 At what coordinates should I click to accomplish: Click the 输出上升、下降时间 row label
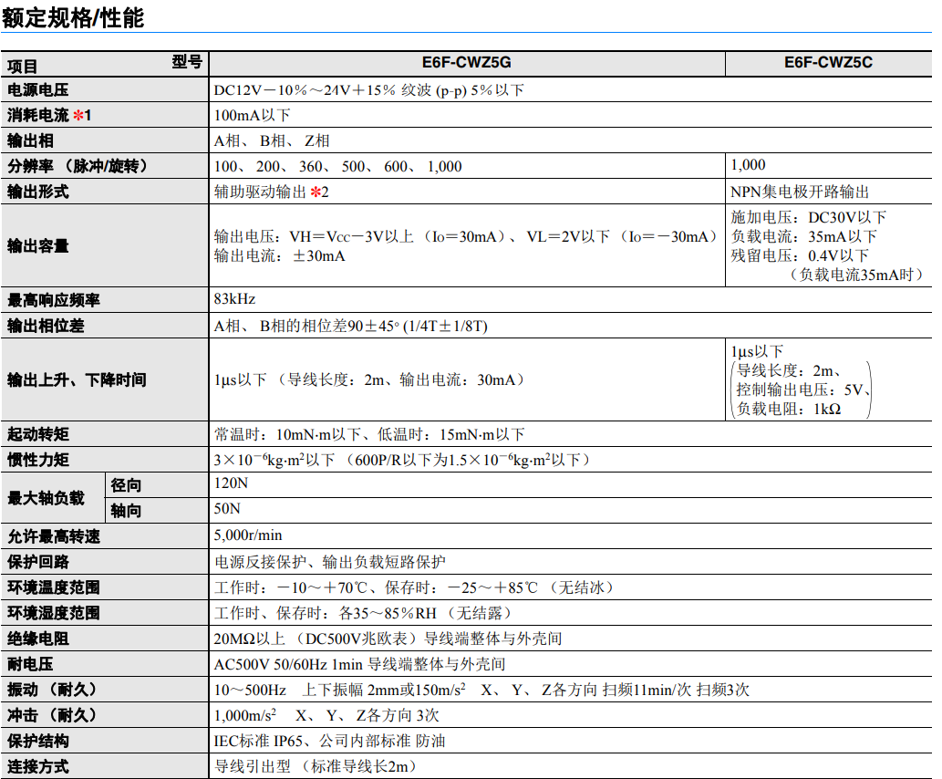77,379
